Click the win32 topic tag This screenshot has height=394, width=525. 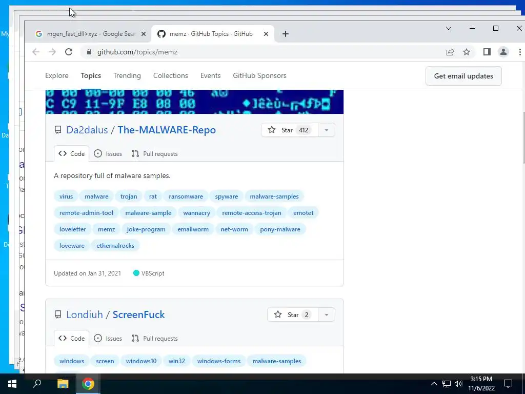coord(177,361)
